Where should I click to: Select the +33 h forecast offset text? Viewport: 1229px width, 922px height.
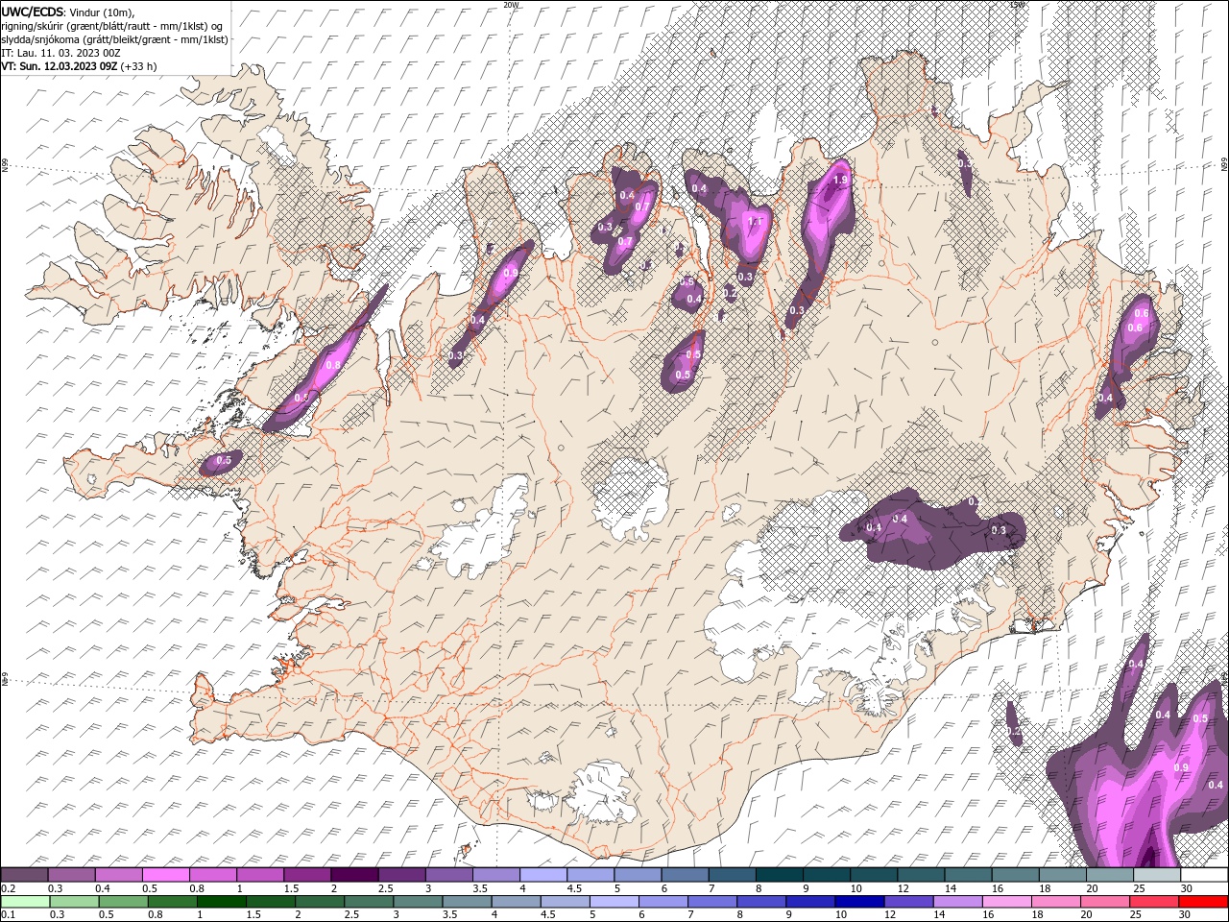[x=138, y=66]
